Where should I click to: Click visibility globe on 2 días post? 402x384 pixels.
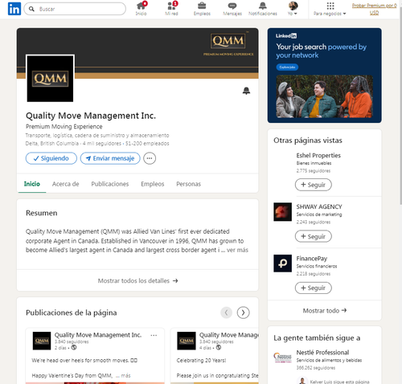pyautogui.click(x=74, y=348)
